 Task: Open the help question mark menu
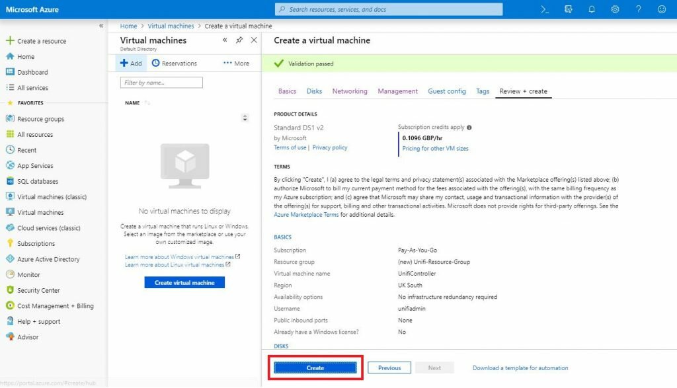coord(638,9)
